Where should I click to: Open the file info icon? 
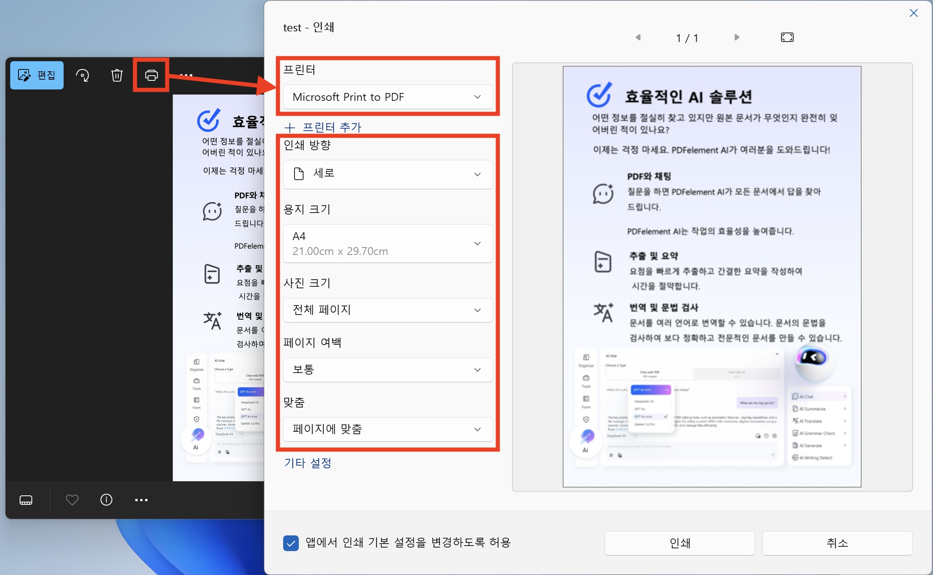pos(106,500)
